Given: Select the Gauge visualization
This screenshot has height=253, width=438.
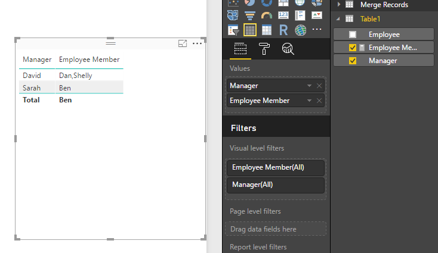Looking at the screenshot, I should (x=267, y=15).
